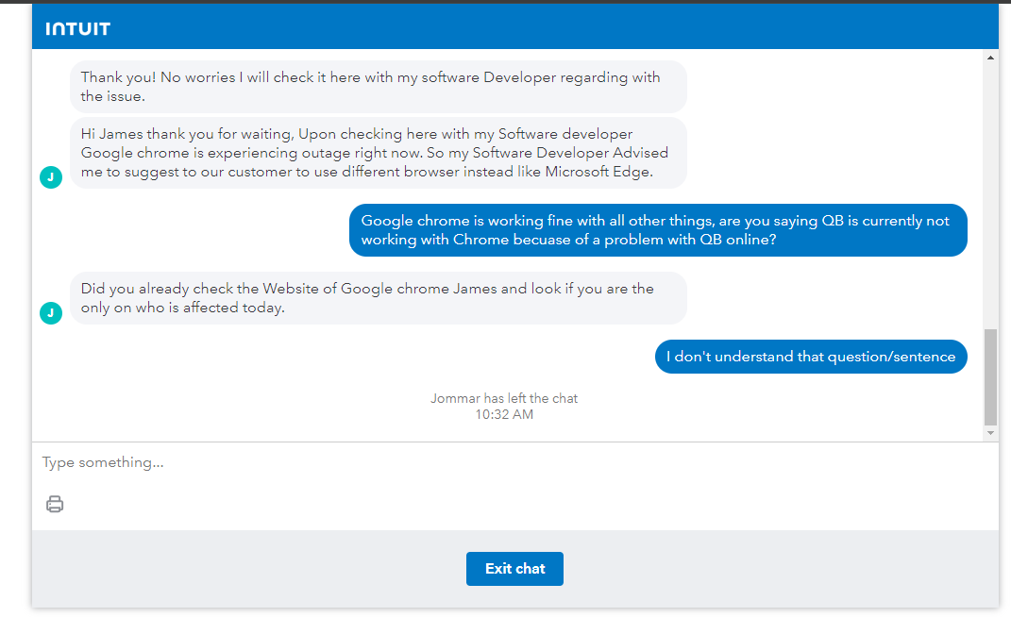Click the scrollbar up arrow
The height and width of the screenshot is (617, 1011).
990,56
